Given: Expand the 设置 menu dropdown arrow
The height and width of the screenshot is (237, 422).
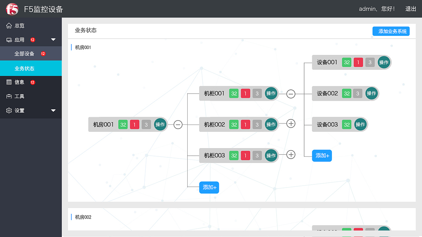Looking at the screenshot, I should pos(53,111).
